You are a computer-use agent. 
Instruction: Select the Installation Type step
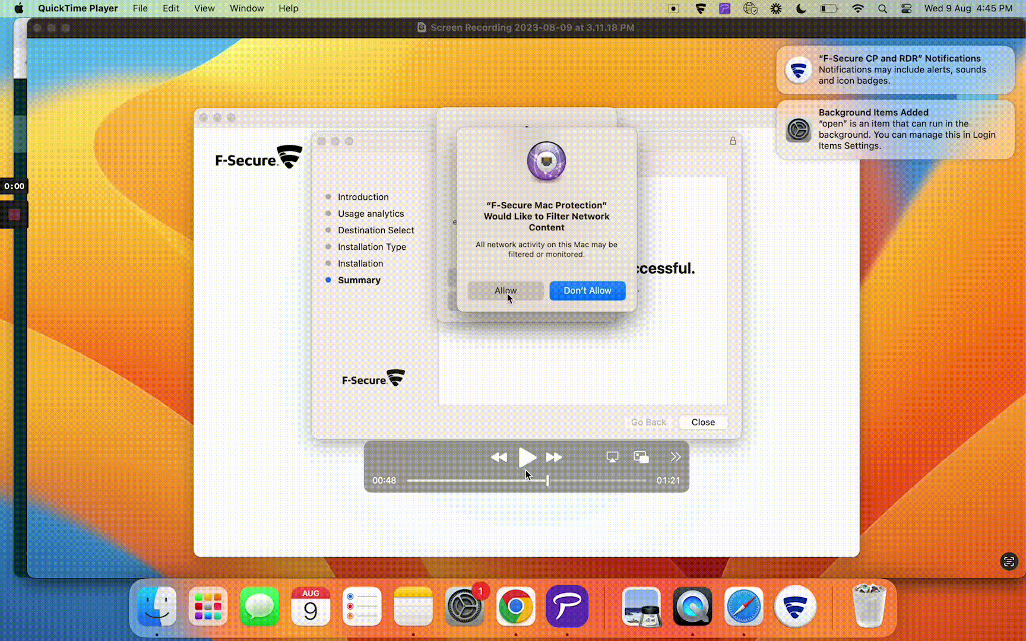(x=372, y=247)
